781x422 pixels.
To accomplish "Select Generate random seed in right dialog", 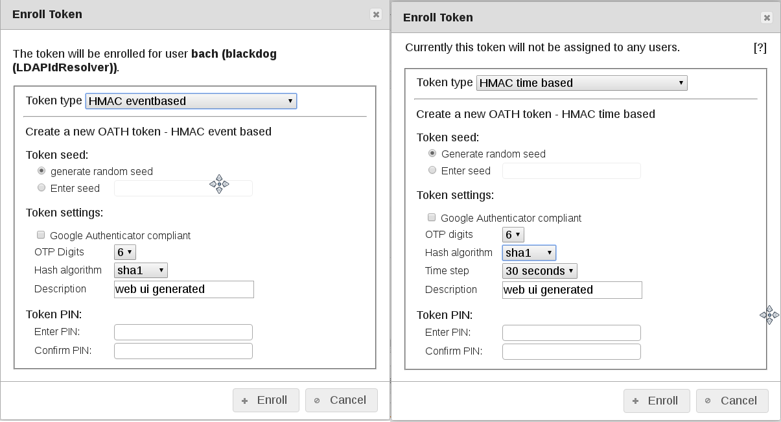I will 432,154.
